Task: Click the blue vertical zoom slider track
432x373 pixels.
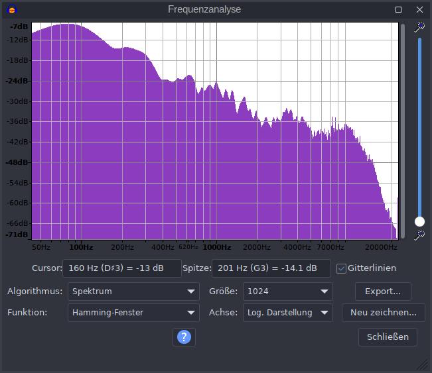Action: (419, 127)
